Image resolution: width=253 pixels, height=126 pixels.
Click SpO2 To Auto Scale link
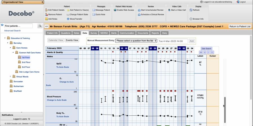pos(63,67)
